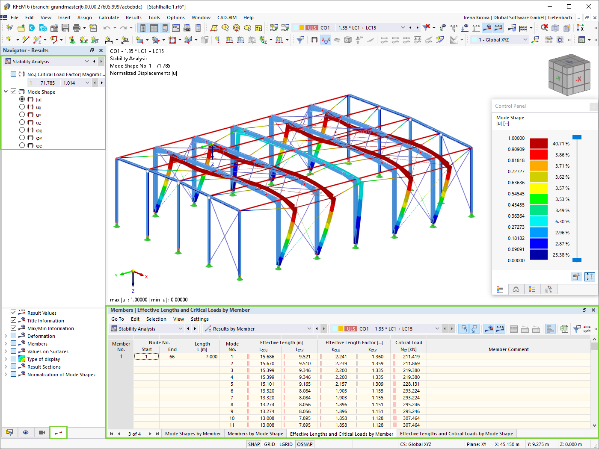Image resolution: width=599 pixels, height=449 pixels.
Task: Click Go To in the table toolbar
Action: [117, 319]
